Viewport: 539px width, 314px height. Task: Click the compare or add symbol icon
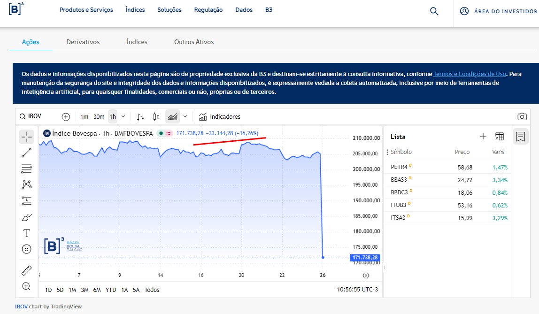click(x=66, y=117)
